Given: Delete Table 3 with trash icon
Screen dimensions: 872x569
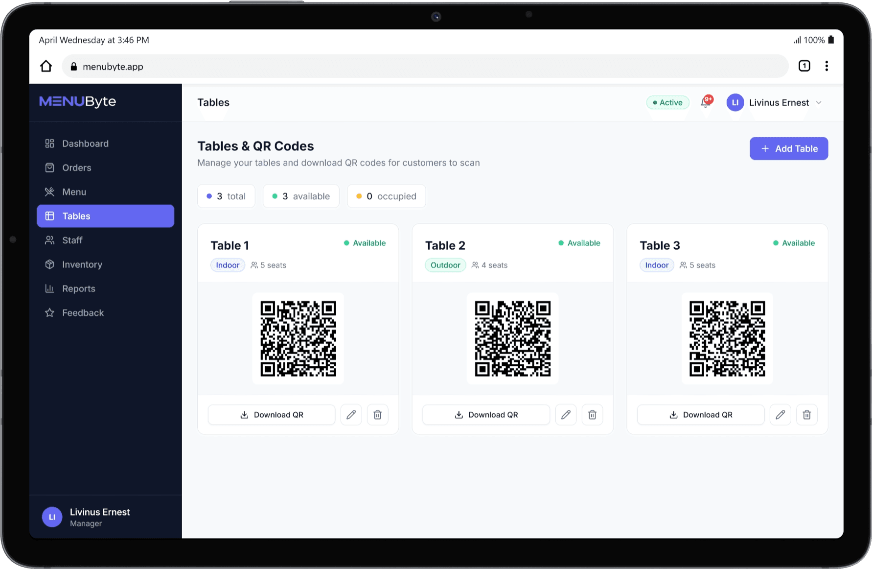Looking at the screenshot, I should pyautogui.click(x=806, y=415).
